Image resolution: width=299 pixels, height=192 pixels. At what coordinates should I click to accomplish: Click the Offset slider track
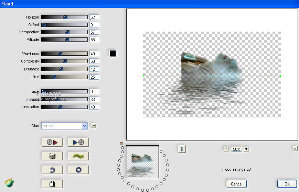[x=64, y=25]
